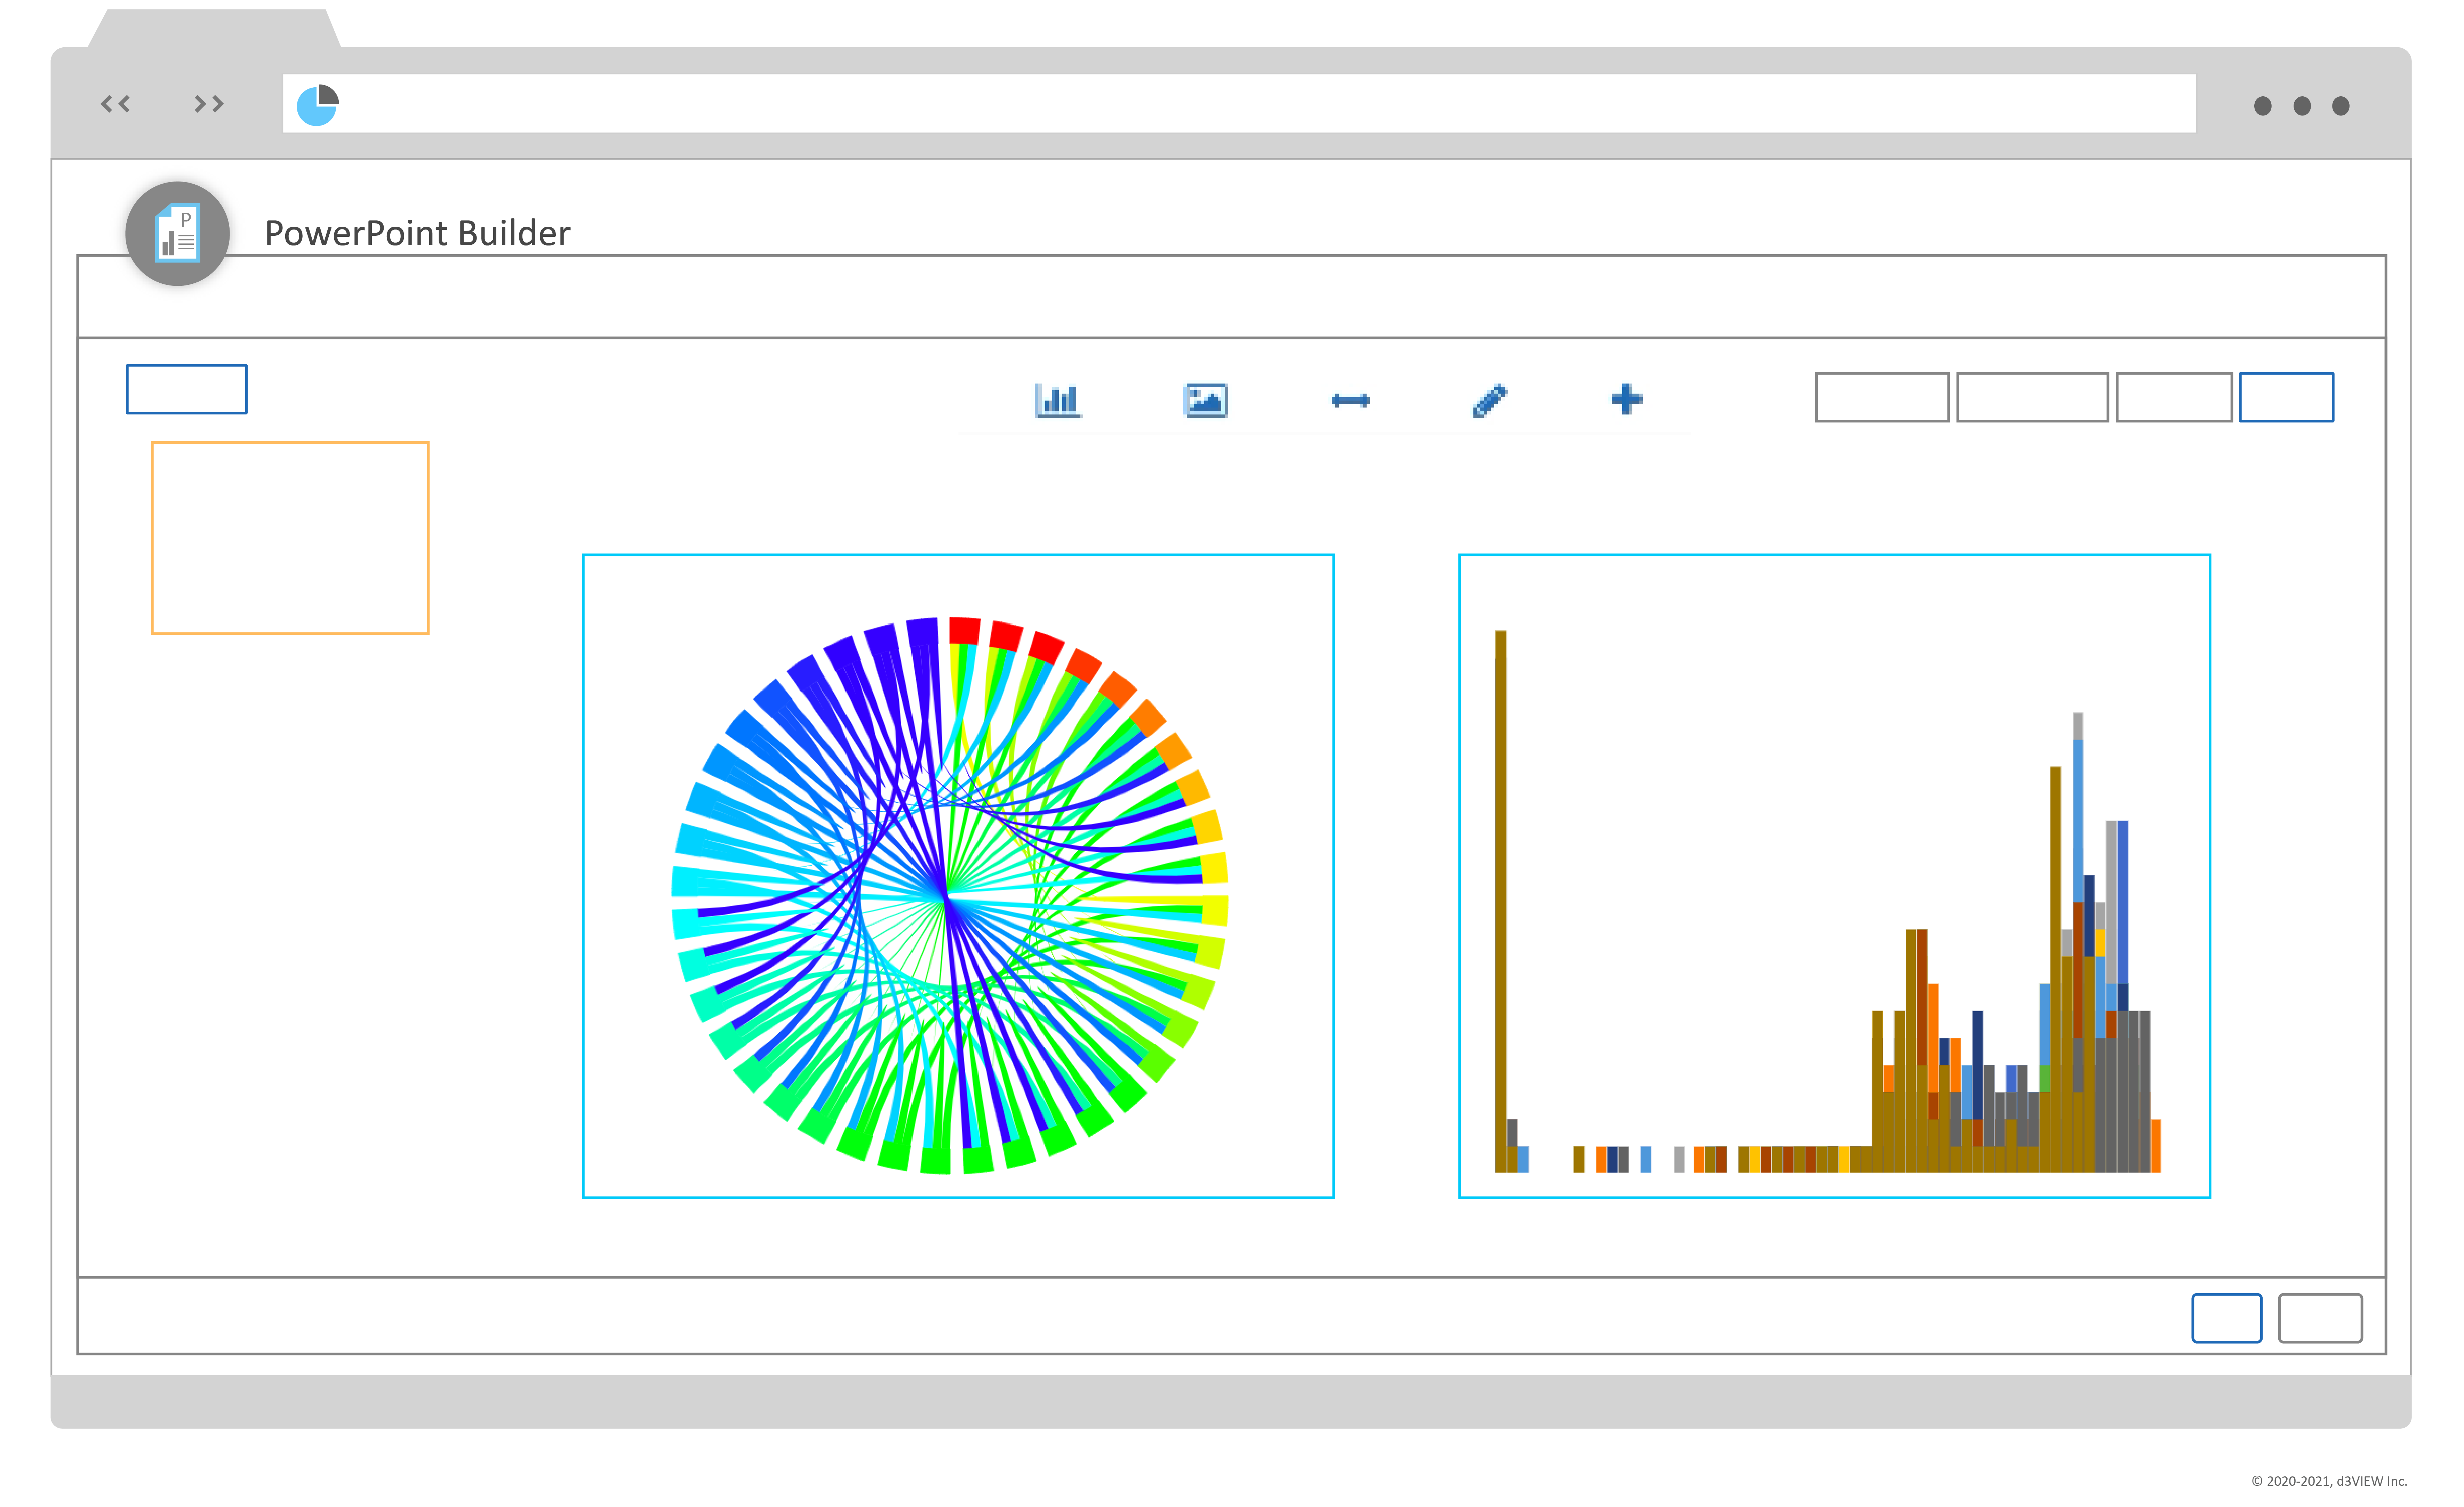Screen dimensions: 2464x1507
Task: Click the second gray button in top-right group
Action: 2032,397
